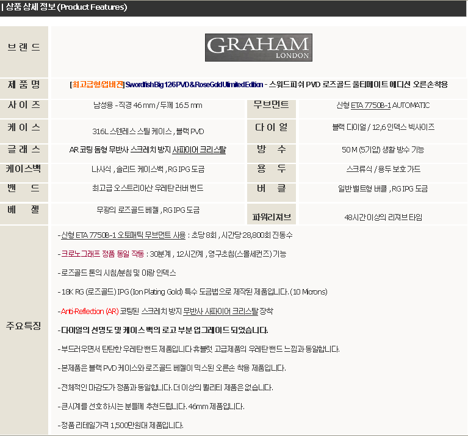Image resolution: width=468 pixels, height=436 pixels.
Task: Click red '크로노그래프 정품 동일 작동' text
Action: coord(103,254)
